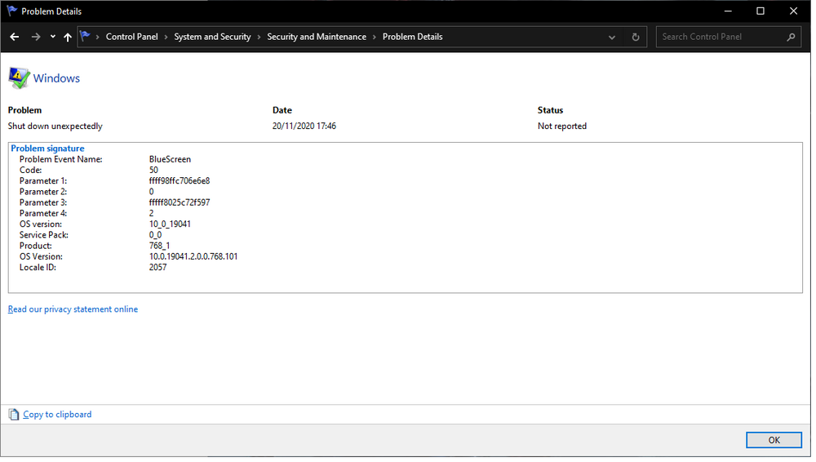Navigate to System and Security breadcrumb
Viewport: 816px width, 462px height.
point(213,37)
